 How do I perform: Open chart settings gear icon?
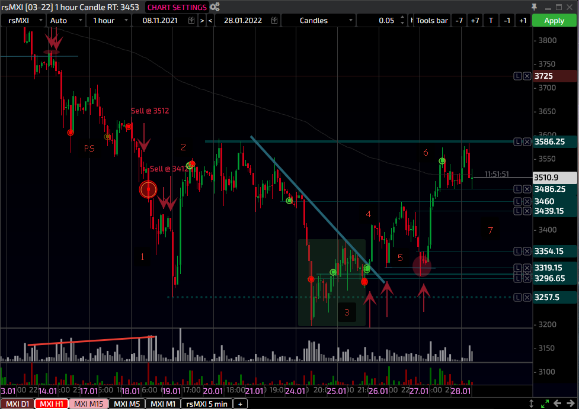215,7
